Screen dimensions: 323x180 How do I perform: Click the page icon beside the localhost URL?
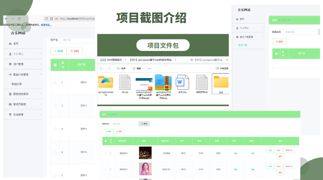point(52,19)
